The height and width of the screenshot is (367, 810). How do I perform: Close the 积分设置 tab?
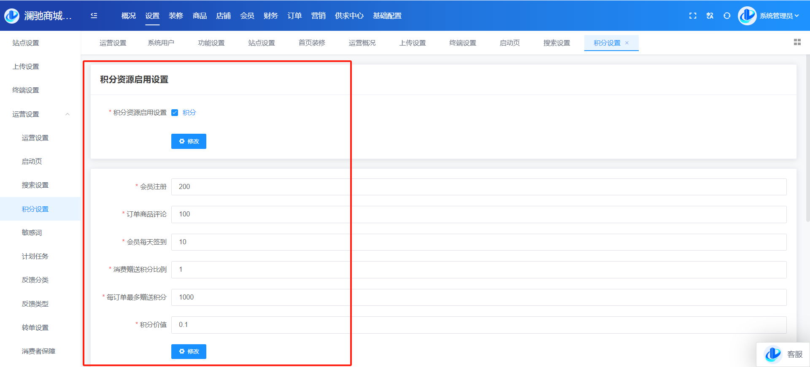627,43
